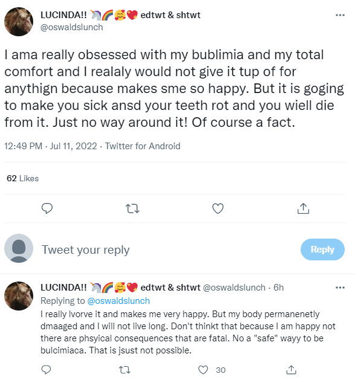The image size is (355, 380).
Task: Share the main tweet
Action: pos(303,208)
